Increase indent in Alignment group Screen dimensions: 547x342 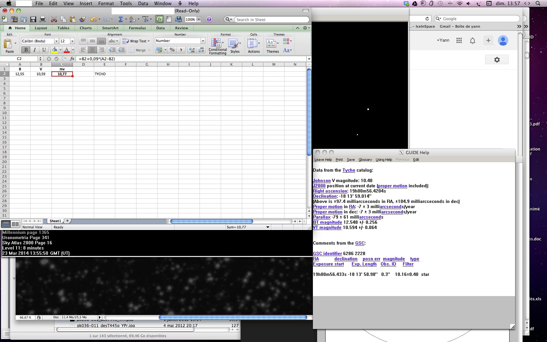[x=121, y=50]
